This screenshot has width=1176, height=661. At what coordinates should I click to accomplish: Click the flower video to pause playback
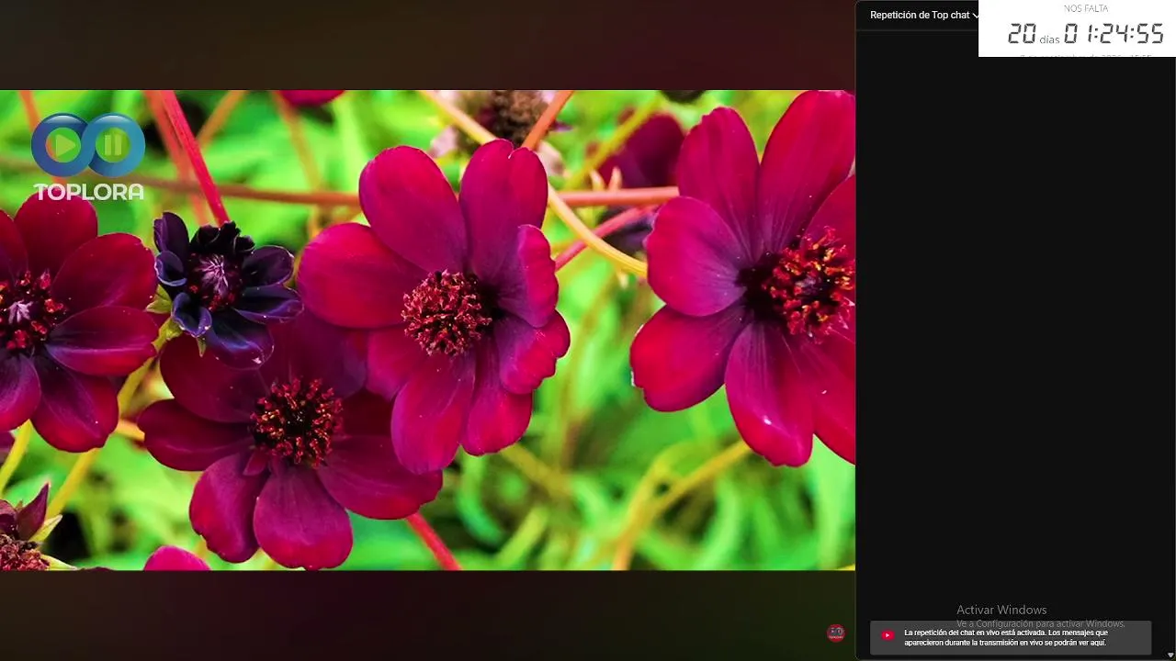pyautogui.click(x=427, y=330)
